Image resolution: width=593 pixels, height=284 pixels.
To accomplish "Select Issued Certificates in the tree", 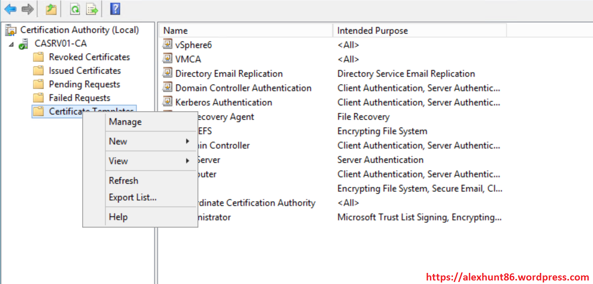I will pos(85,70).
